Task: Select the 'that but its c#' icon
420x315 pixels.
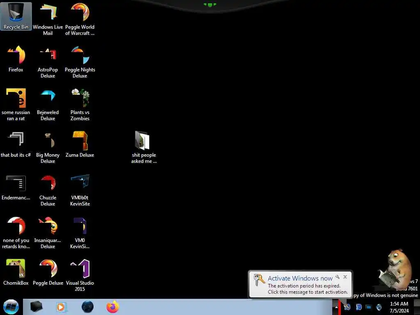Action: 16,144
